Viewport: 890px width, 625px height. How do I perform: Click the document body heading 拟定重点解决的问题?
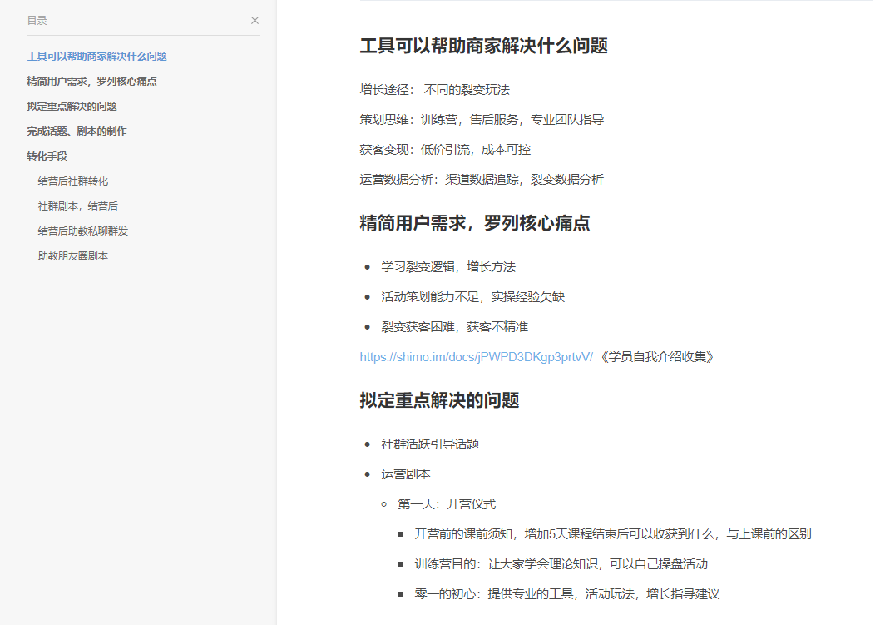pyautogui.click(x=439, y=400)
